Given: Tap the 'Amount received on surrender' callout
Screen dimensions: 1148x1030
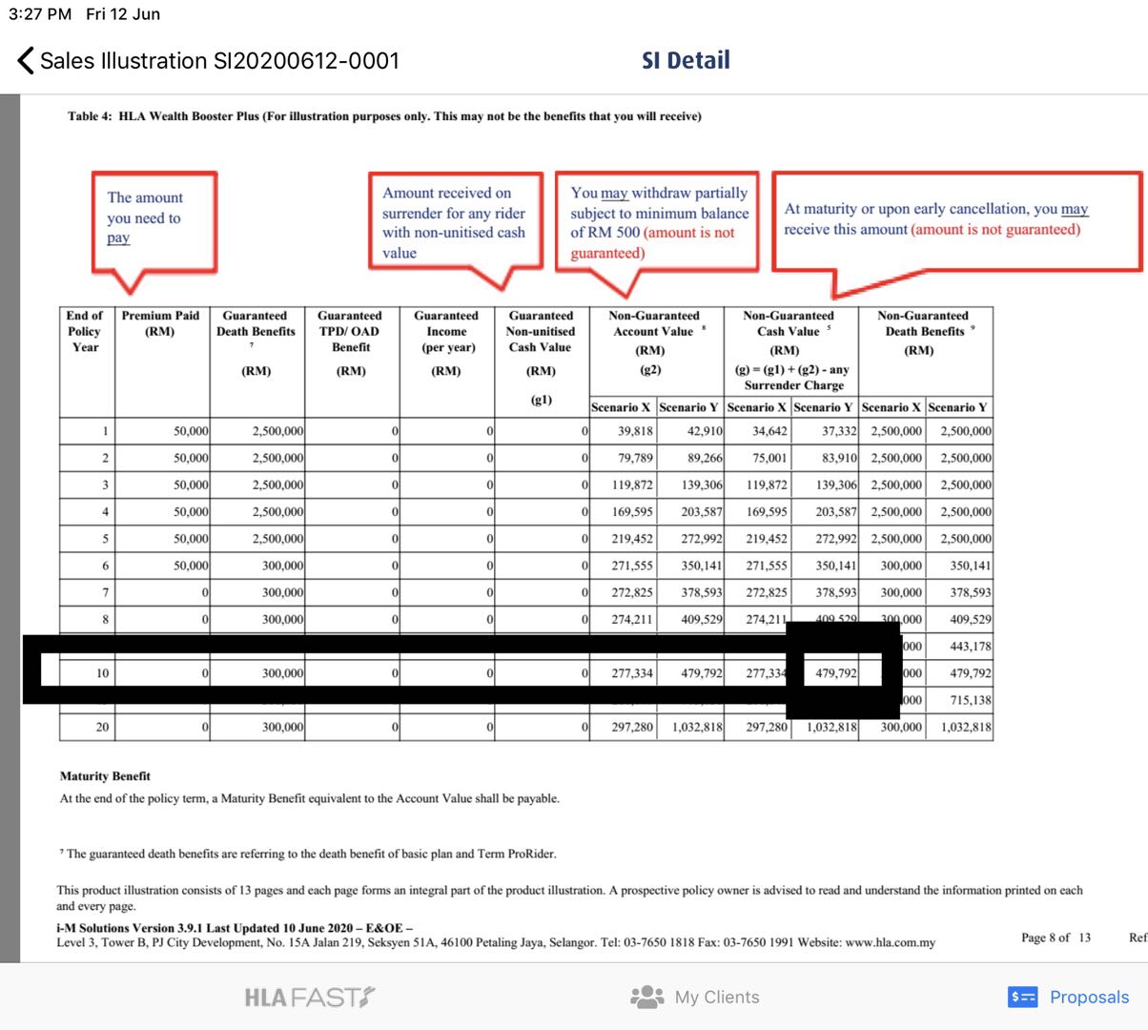Looking at the screenshot, I should click(x=455, y=222).
